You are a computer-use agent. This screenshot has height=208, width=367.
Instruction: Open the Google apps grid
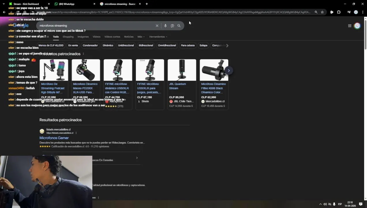click(x=350, y=26)
